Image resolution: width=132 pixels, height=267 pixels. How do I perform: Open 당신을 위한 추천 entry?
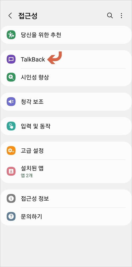tap(66, 35)
